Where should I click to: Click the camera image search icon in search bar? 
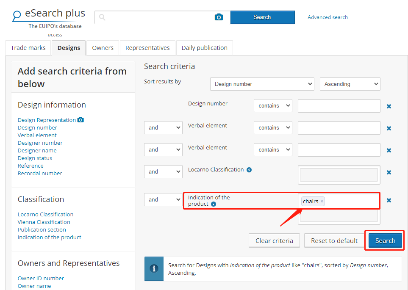(x=219, y=17)
